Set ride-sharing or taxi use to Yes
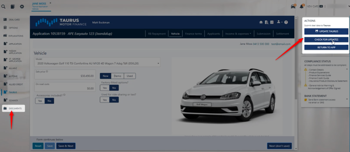 pyautogui.click(x=105, y=100)
